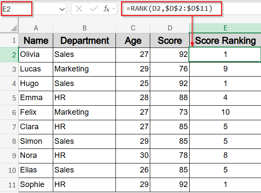Select row 8 header
The height and width of the screenshot is (193, 261).
coord(9,141)
